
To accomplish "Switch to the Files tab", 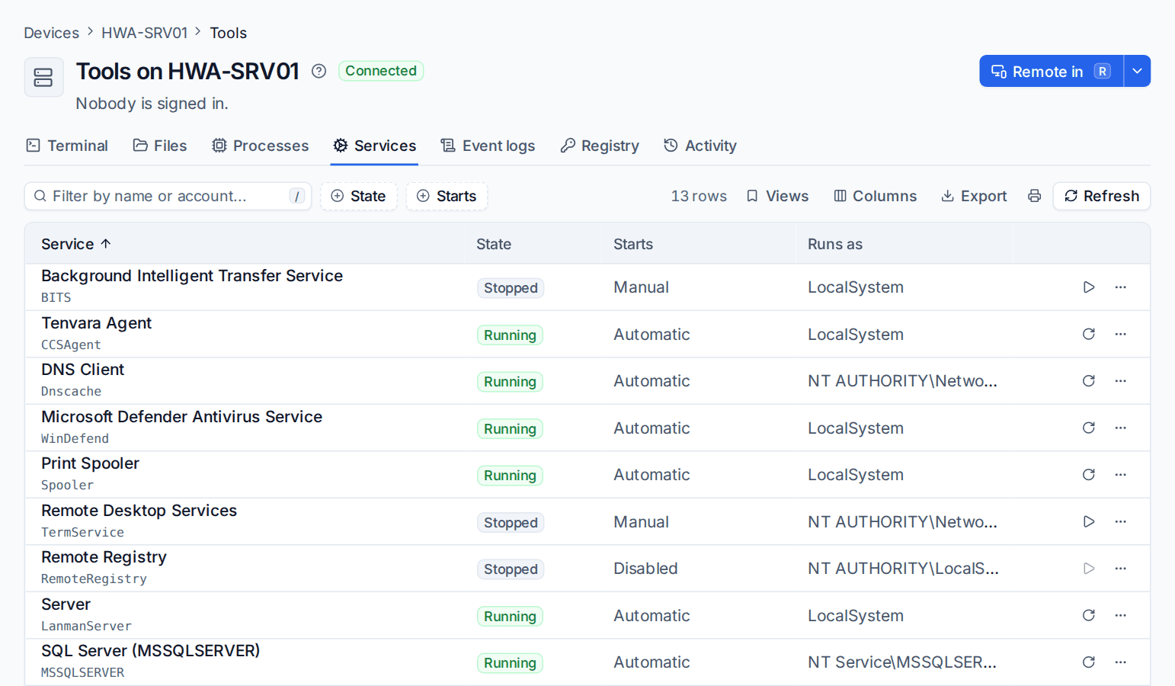I will [160, 146].
